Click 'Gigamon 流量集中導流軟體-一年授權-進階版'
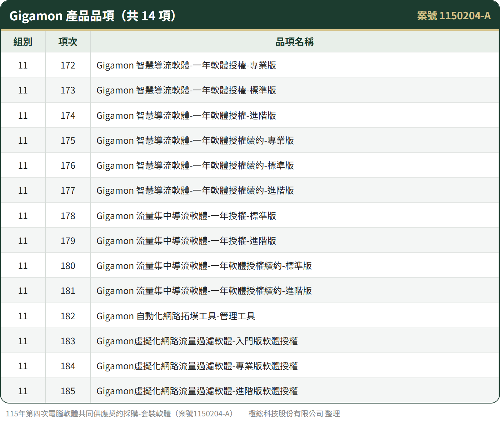The height and width of the screenshot is (421, 500). [x=186, y=241]
